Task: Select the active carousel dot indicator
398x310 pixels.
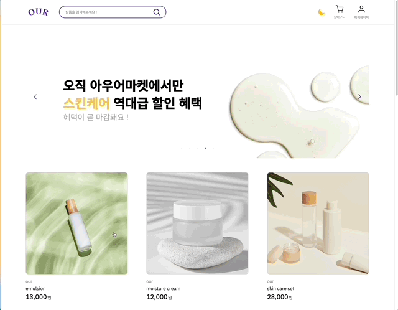Action: [205, 148]
